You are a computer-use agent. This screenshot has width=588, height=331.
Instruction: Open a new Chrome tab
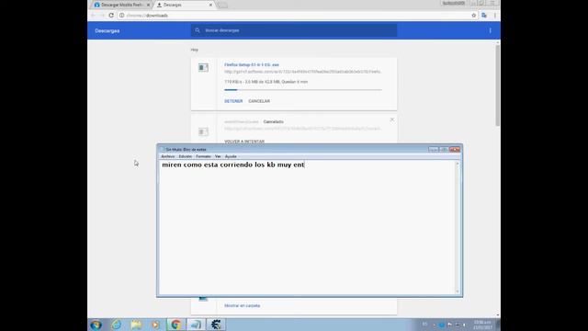pos(222,5)
